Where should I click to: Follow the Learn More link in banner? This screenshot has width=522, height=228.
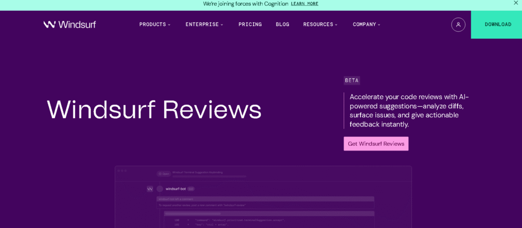tap(304, 4)
